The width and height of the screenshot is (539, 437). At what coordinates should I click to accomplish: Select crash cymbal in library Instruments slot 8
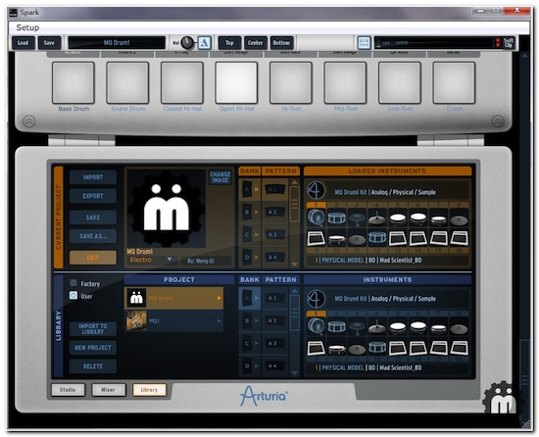[x=459, y=326]
